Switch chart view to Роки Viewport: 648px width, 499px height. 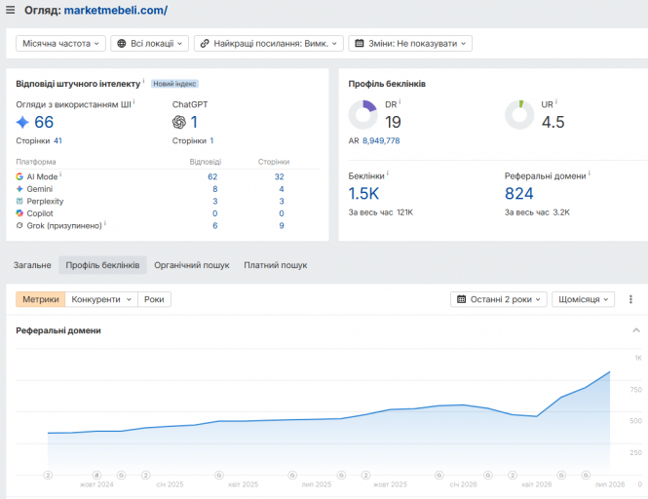154,299
